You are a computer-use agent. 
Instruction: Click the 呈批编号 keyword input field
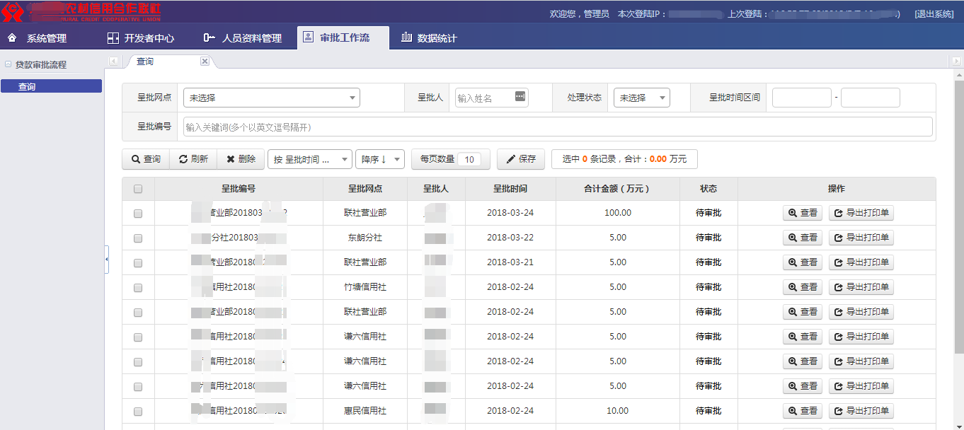557,127
